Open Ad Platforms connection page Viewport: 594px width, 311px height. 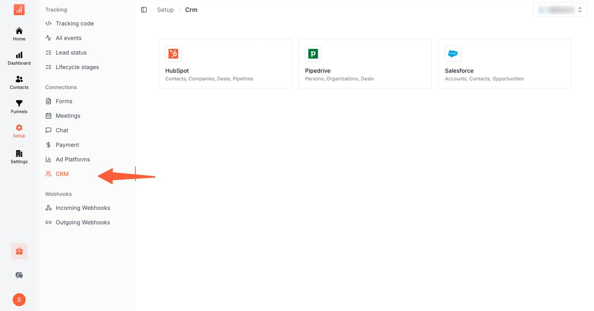(73, 159)
